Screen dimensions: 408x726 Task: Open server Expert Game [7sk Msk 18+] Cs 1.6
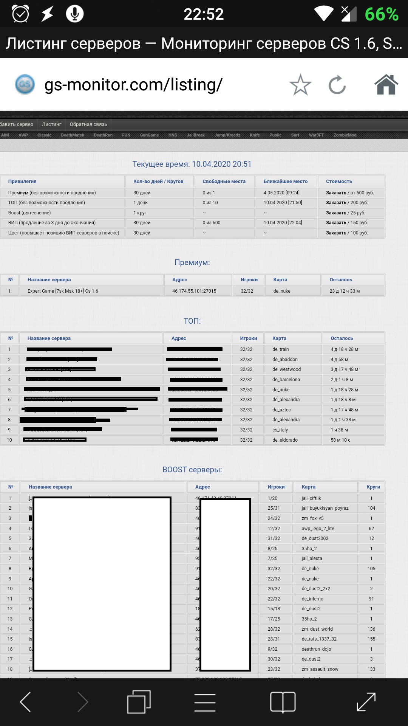63,291
